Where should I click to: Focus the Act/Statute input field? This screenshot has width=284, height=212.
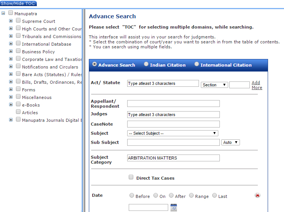(x=163, y=83)
